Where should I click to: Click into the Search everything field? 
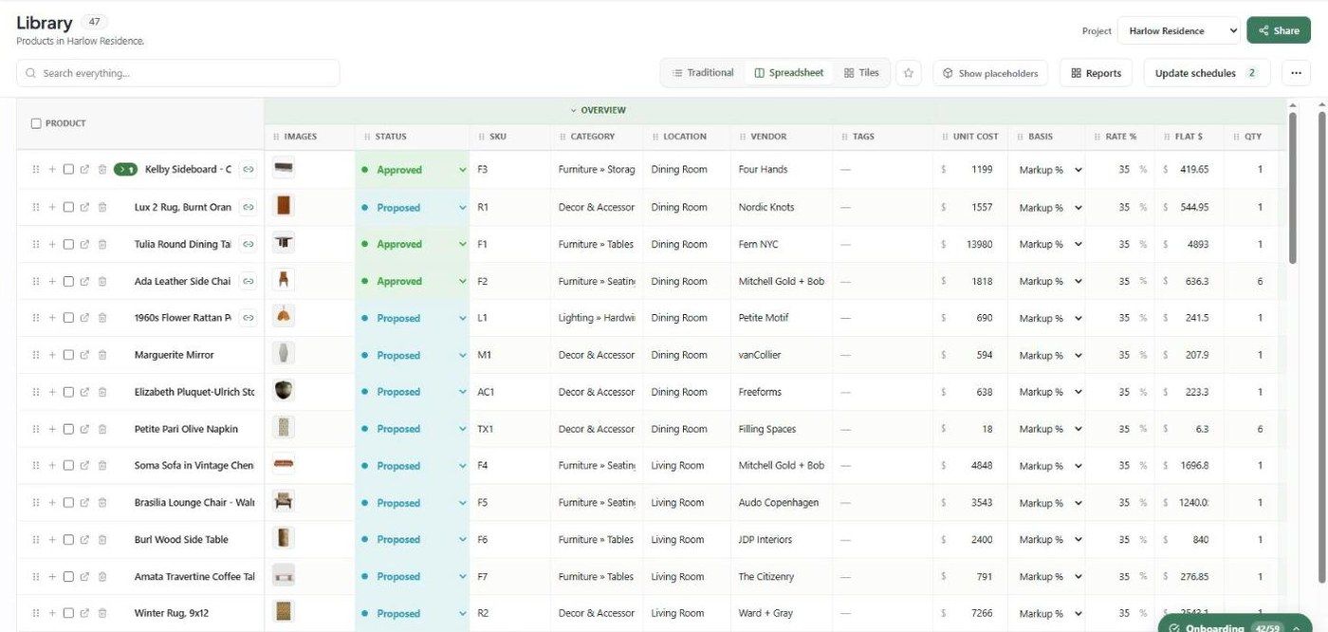[178, 73]
